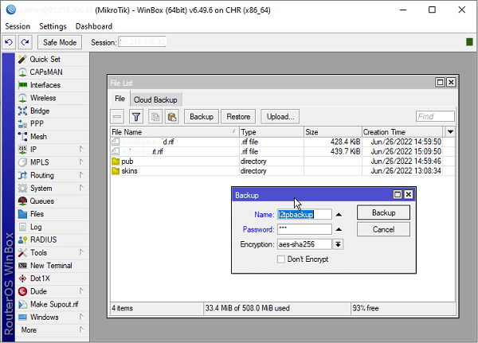Click the Restore button
478x343 pixels.
pos(238,117)
